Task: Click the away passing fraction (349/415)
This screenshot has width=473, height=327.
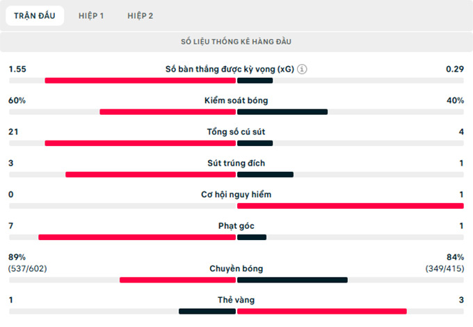Action: point(445,269)
